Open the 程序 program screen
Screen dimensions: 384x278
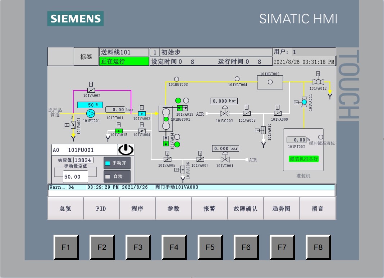137,208
